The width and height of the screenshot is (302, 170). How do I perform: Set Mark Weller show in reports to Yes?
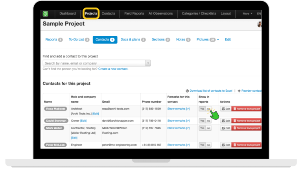202,128
